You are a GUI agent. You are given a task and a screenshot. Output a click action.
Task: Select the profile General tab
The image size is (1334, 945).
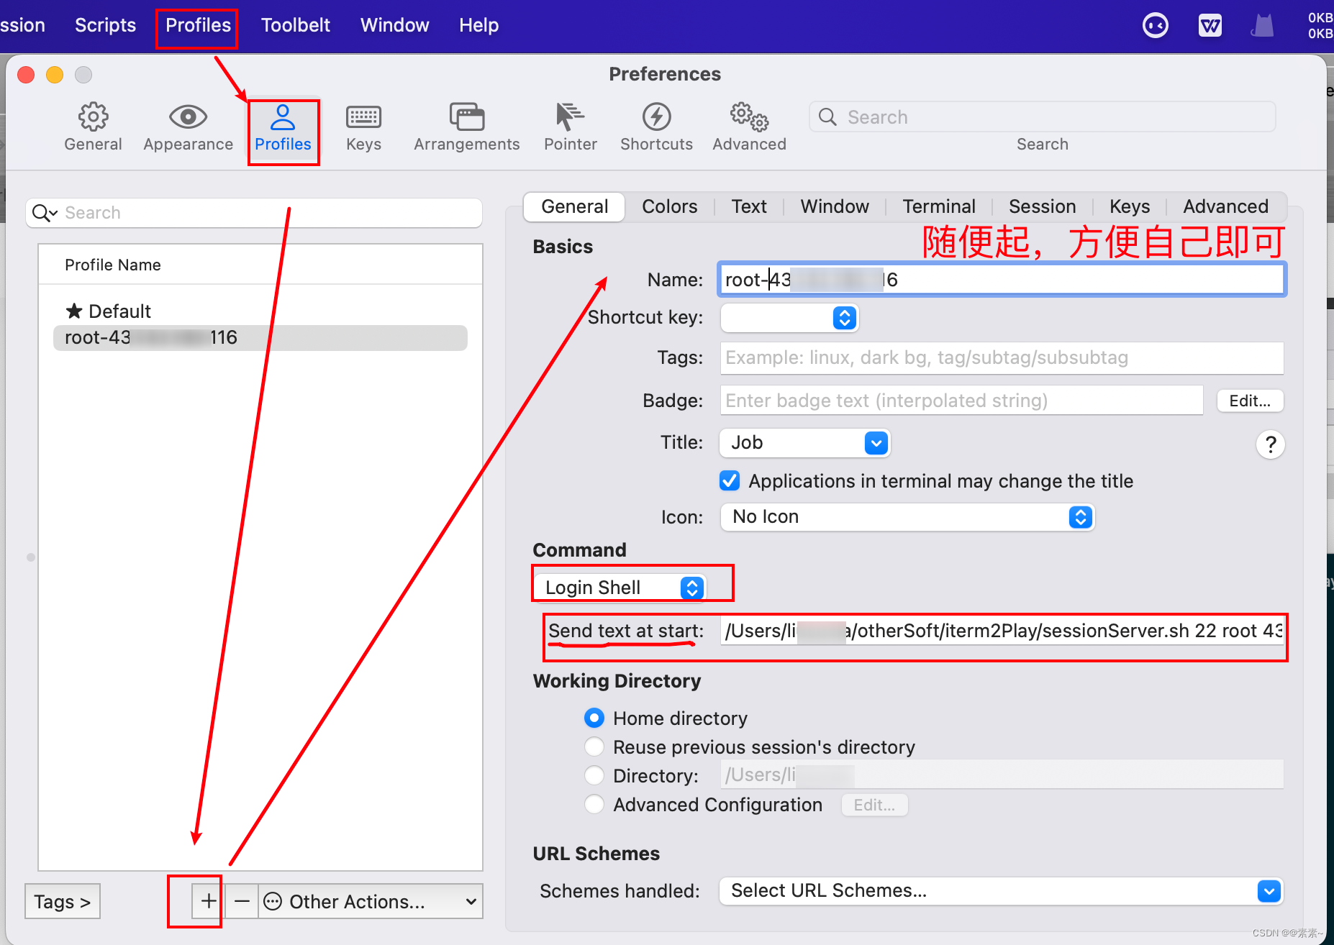[574, 206]
